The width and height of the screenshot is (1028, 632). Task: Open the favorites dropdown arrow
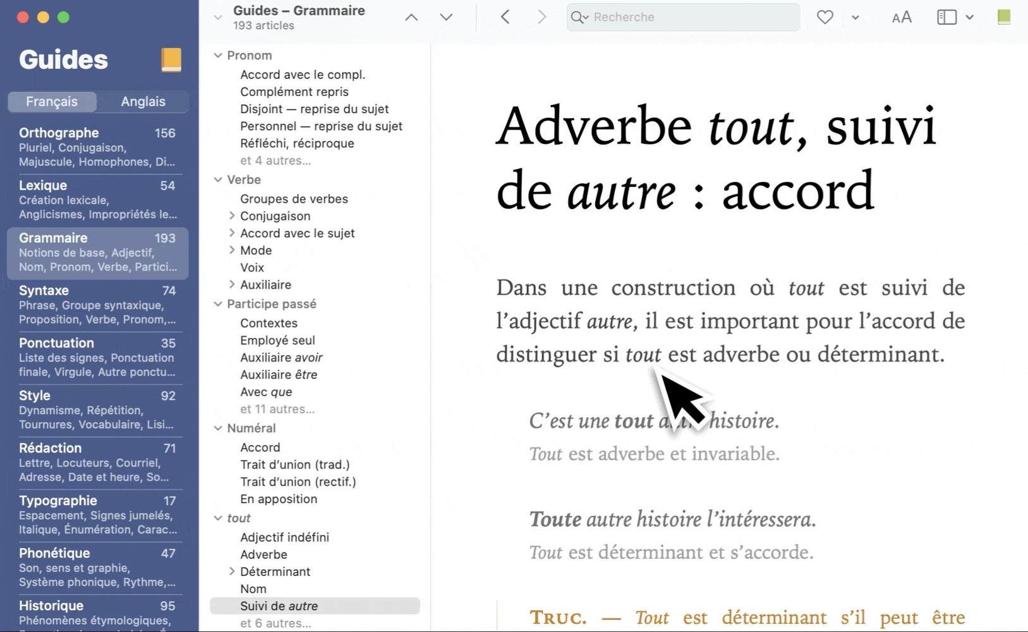856,17
